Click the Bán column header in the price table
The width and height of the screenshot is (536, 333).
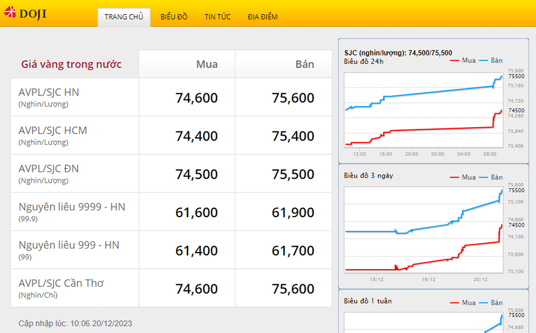tap(304, 64)
